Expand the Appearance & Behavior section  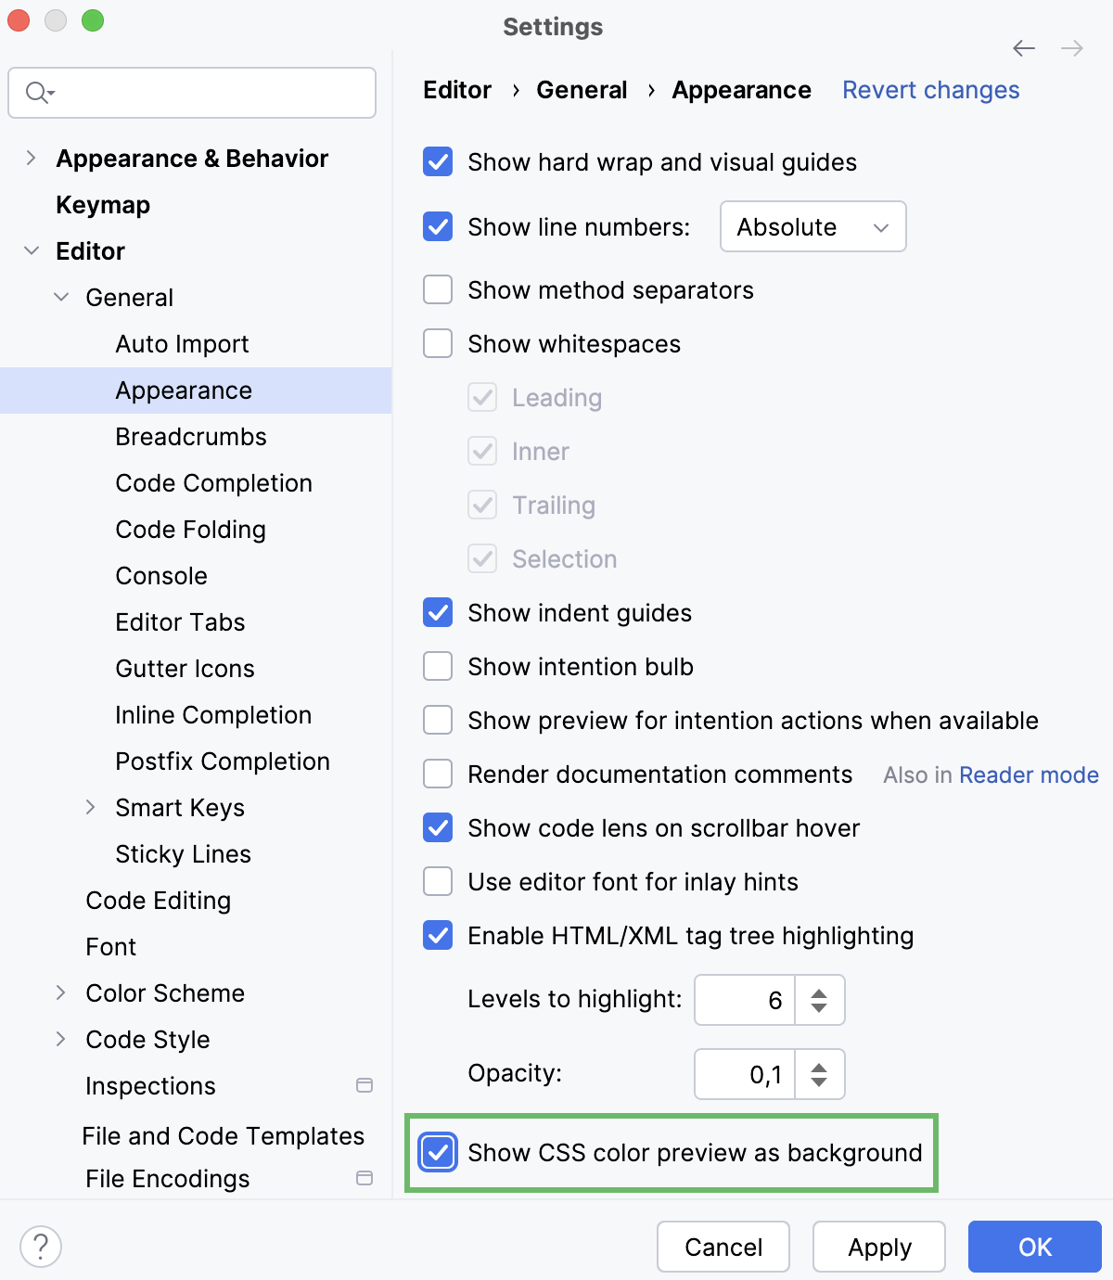[x=32, y=159]
